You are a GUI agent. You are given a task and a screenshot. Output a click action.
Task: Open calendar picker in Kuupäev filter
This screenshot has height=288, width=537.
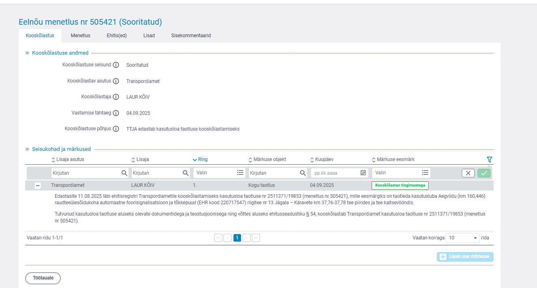(363, 173)
